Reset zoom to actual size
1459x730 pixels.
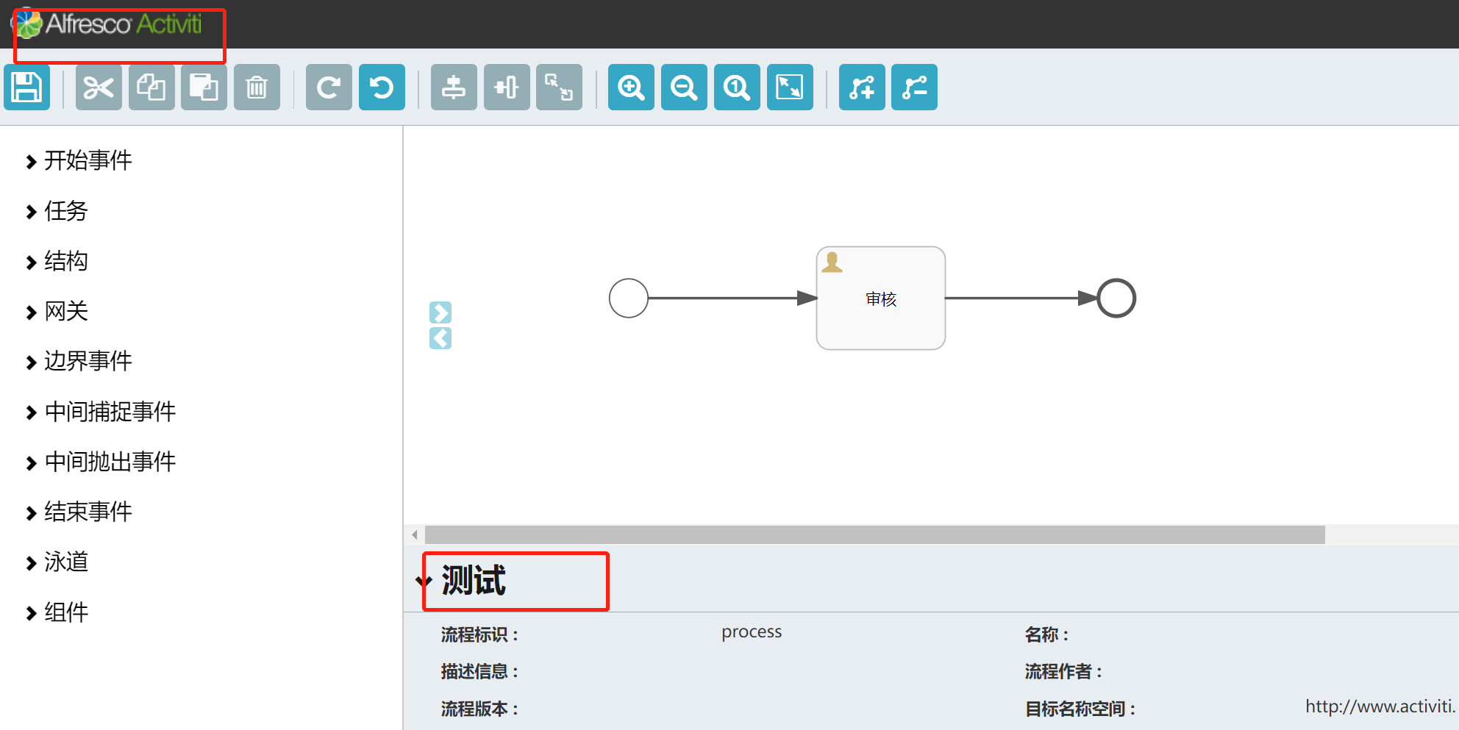click(737, 87)
